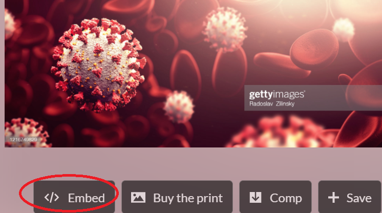The height and width of the screenshot is (213, 382).
Task: Click the gettyimages watermark logo
Action: click(x=277, y=94)
